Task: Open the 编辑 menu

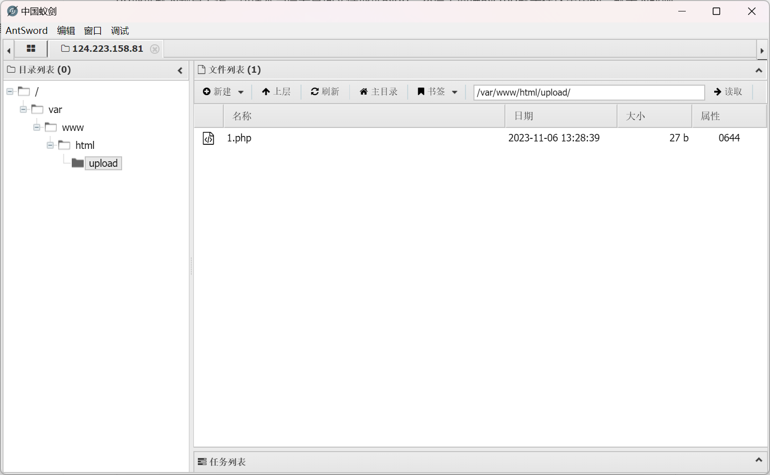Action: [x=66, y=30]
